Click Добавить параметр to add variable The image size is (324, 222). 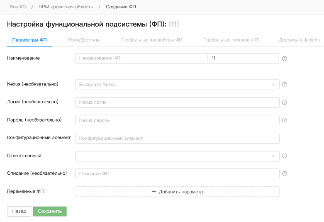[x=177, y=192]
